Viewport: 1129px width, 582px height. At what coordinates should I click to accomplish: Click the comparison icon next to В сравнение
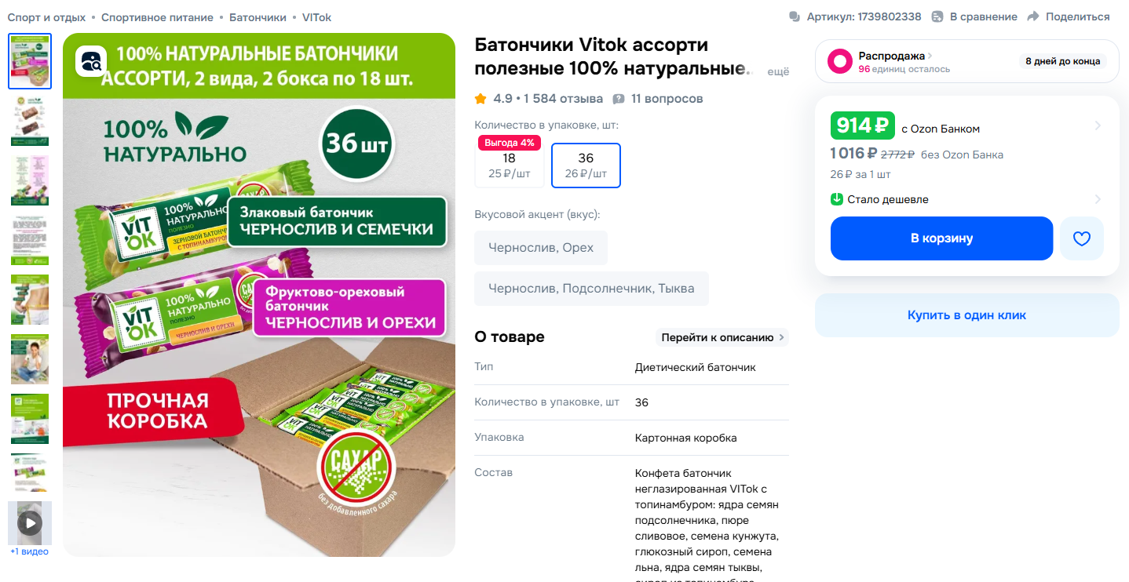tap(937, 16)
